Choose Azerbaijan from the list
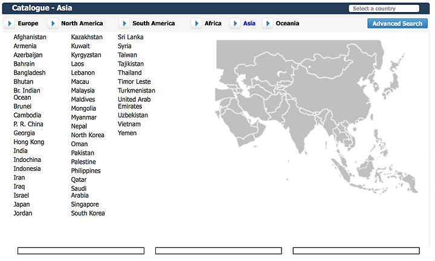 [28, 55]
